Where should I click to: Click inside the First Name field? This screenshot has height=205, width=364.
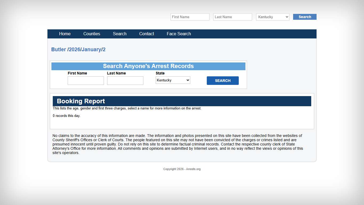pyautogui.click(x=86, y=80)
